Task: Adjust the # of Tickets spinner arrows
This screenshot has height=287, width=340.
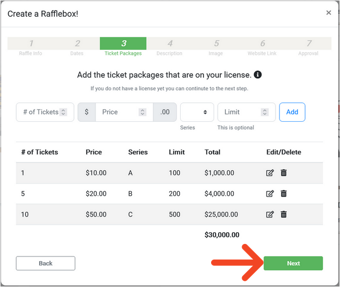Action: pyautogui.click(x=63, y=112)
